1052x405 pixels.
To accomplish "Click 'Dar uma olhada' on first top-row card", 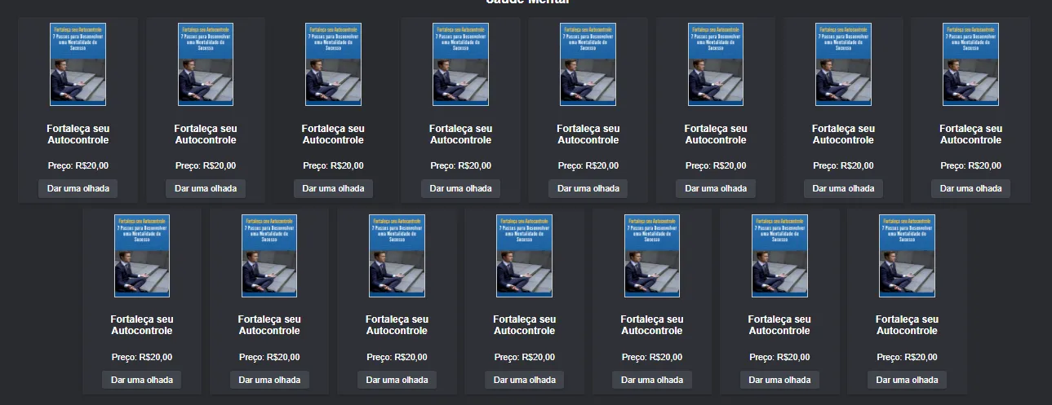I will pyautogui.click(x=78, y=188).
